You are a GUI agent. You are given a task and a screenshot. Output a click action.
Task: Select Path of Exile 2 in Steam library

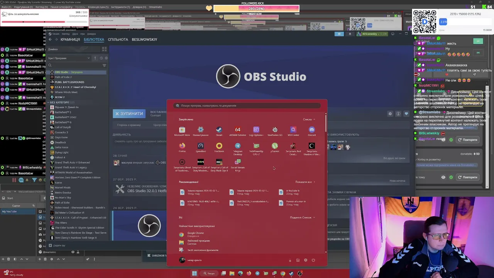point(63,77)
